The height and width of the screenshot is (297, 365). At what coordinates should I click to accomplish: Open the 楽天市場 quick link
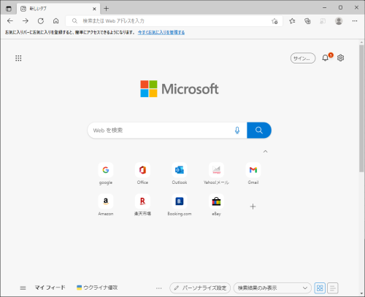(x=142, y=205)
